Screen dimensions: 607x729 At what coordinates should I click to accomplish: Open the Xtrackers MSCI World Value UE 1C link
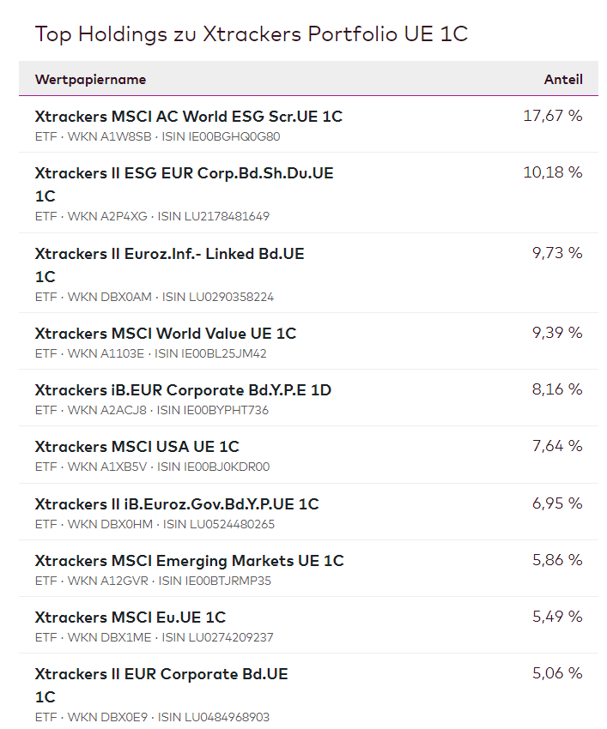click(x=166, y=334)
